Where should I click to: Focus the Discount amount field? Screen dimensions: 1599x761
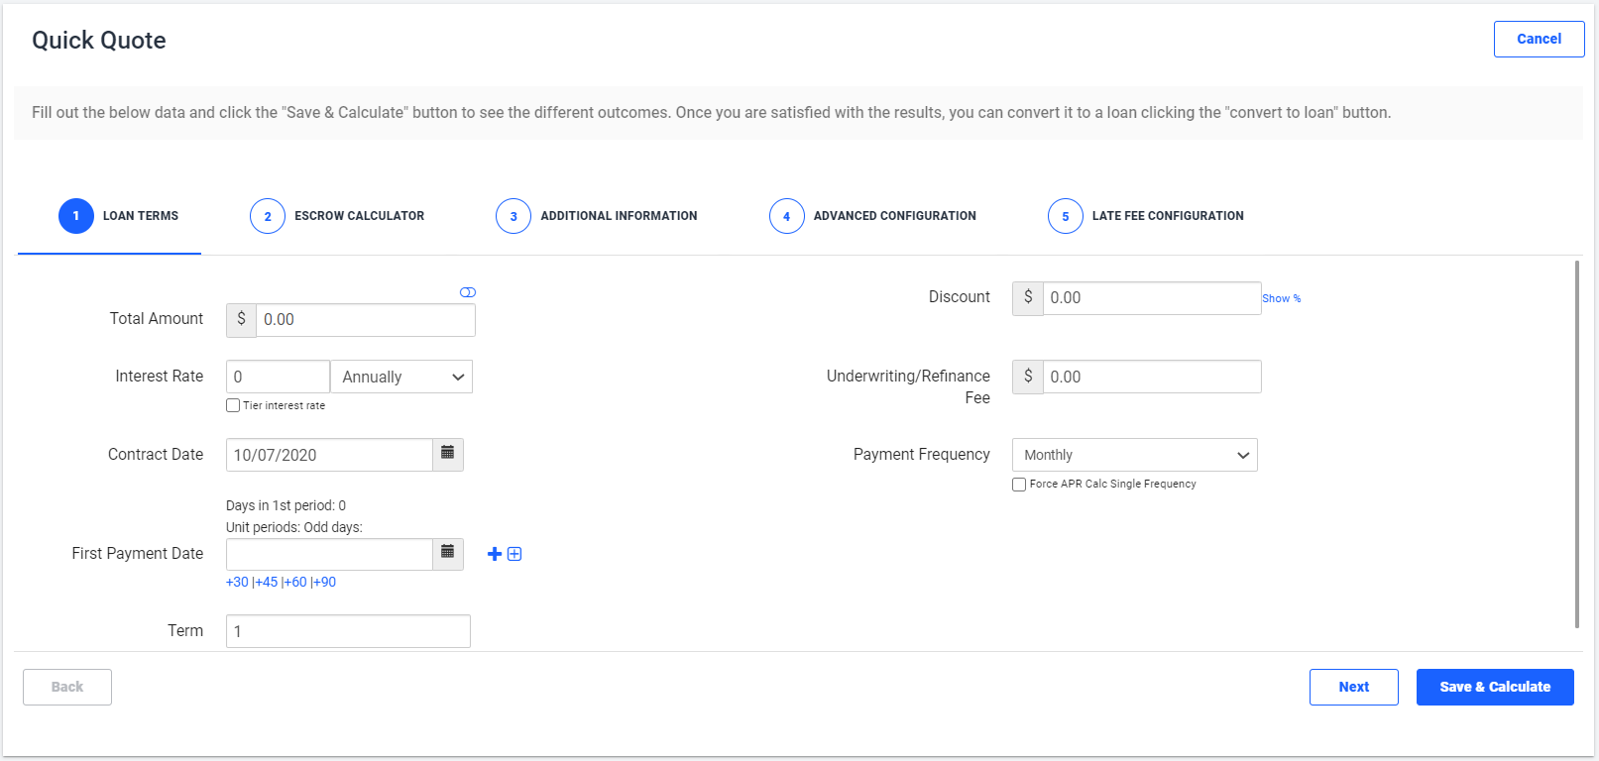1152,298
